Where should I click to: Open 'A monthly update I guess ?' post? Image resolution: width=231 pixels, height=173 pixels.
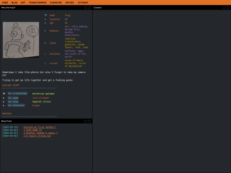pos(41,133)
